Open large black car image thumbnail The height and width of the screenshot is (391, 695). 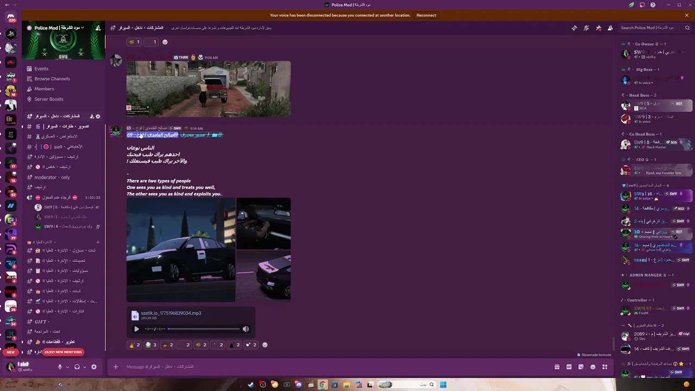pos(181,250)
